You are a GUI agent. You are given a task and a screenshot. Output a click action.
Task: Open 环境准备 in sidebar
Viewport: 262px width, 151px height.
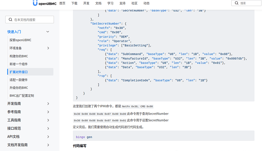(x=16, y=48)
